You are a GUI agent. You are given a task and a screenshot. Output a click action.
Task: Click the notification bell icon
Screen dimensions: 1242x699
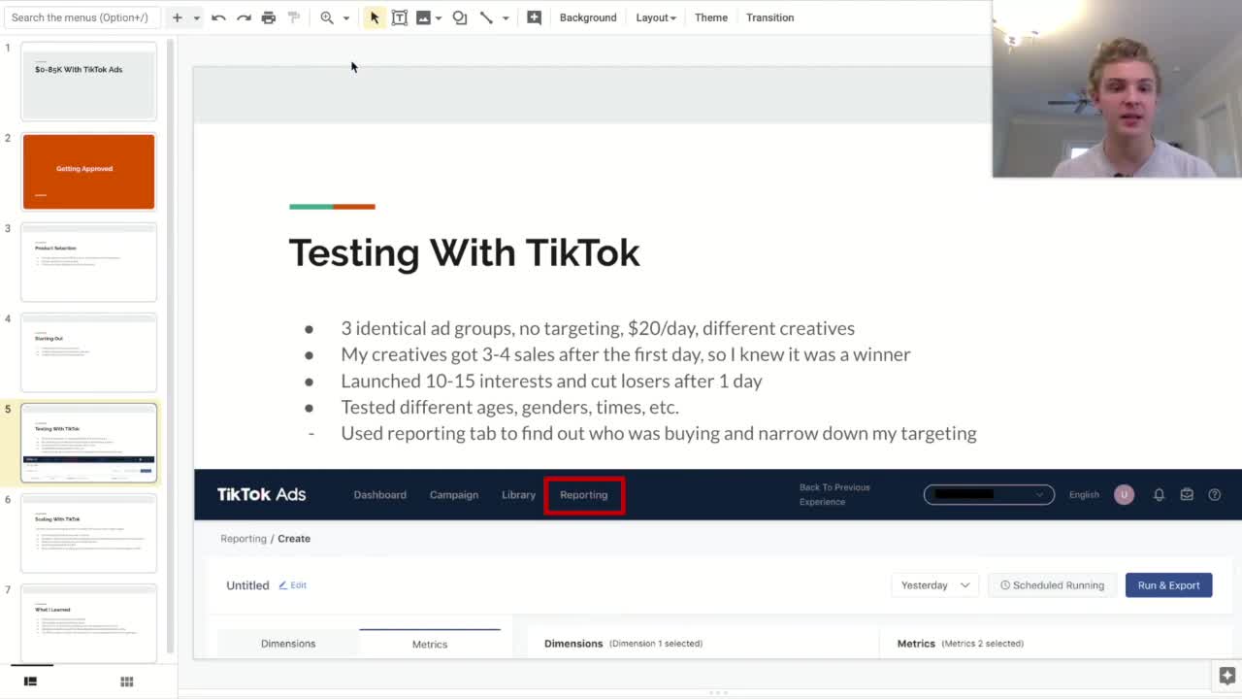pyautogui.click(x=1159, y=495)
